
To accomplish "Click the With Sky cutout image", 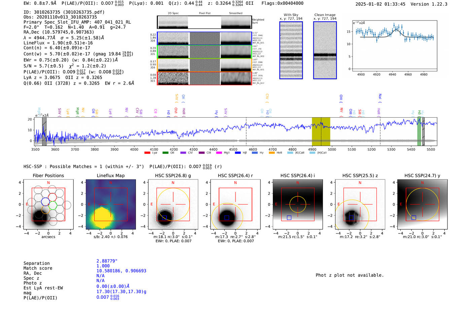I will click(x=291, y=50).
